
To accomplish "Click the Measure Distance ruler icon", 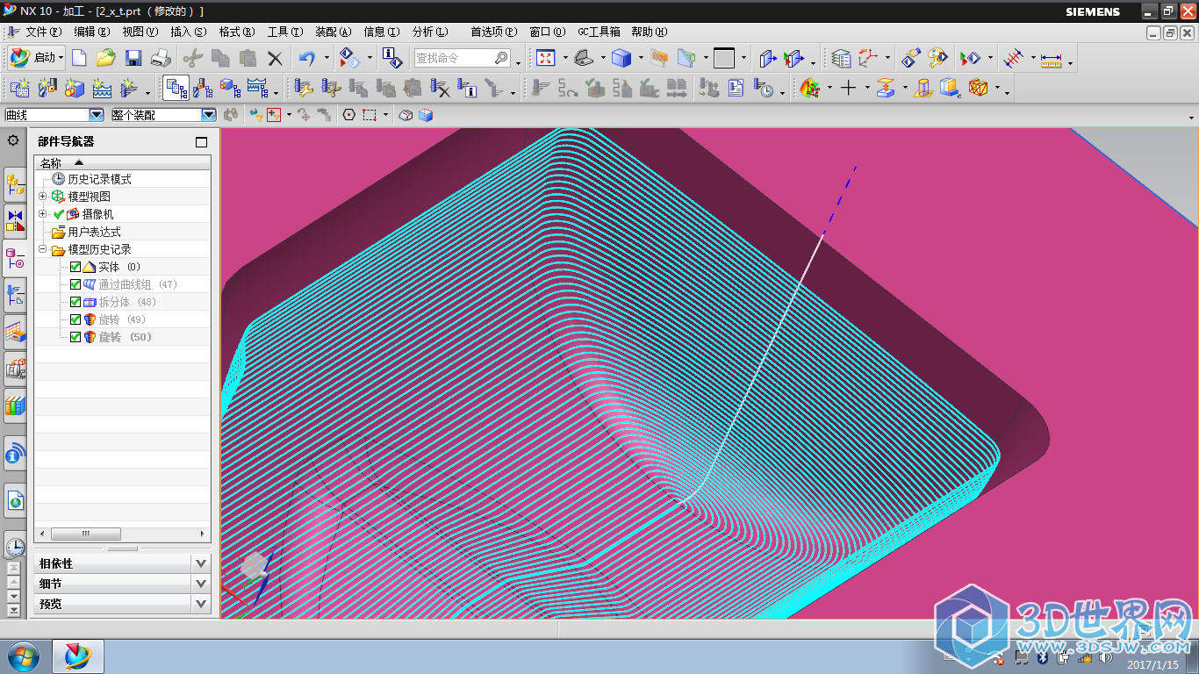I will 1051,59.
